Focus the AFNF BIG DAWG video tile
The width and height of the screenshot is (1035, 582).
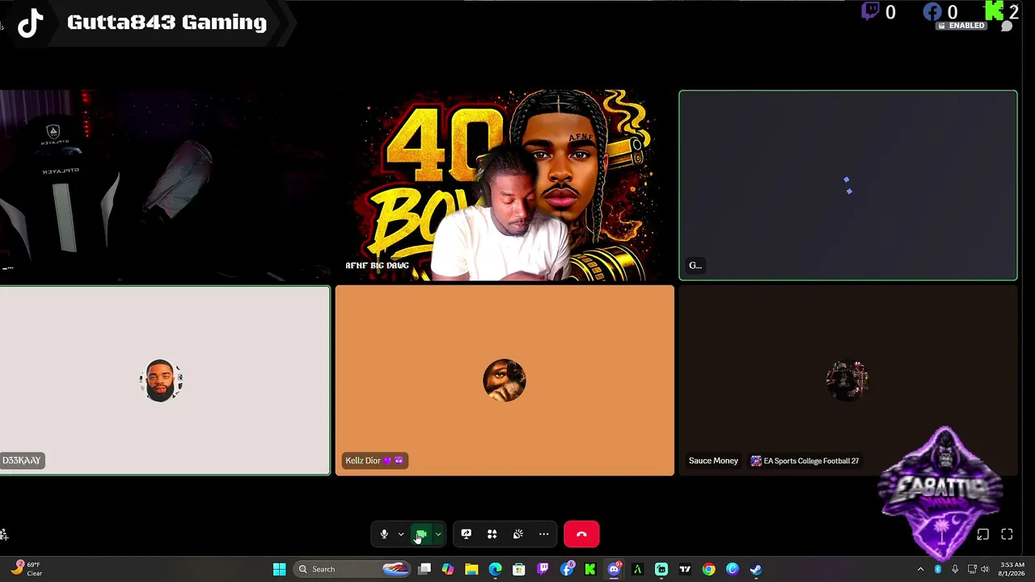click(505, 185)
